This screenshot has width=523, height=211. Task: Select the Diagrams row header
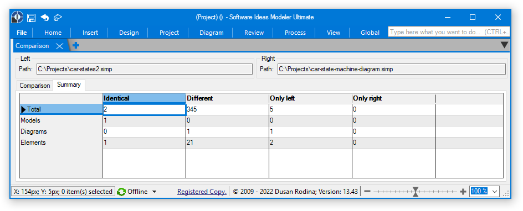click(61, 131)
